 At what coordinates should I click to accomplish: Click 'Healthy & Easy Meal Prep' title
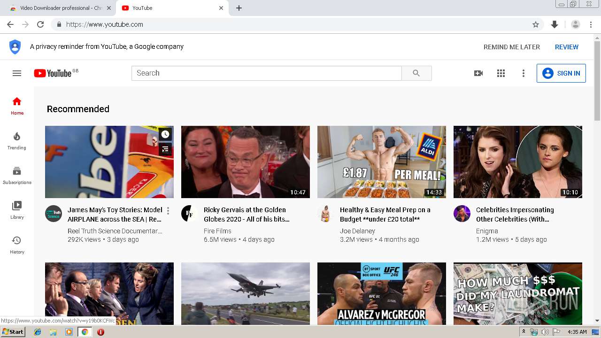coord(385,215)
